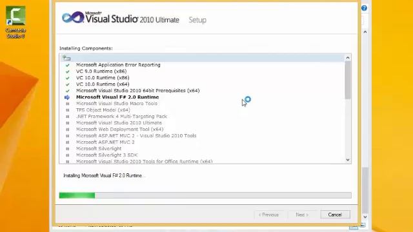This screenshot has width=413, height=232.
Task: Click the installation progress bar
Action: (x=205, y=195)
